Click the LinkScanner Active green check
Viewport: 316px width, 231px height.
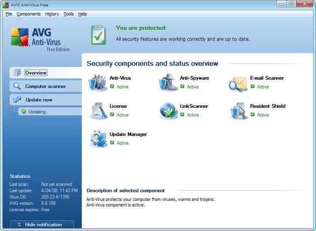(182, 114)
